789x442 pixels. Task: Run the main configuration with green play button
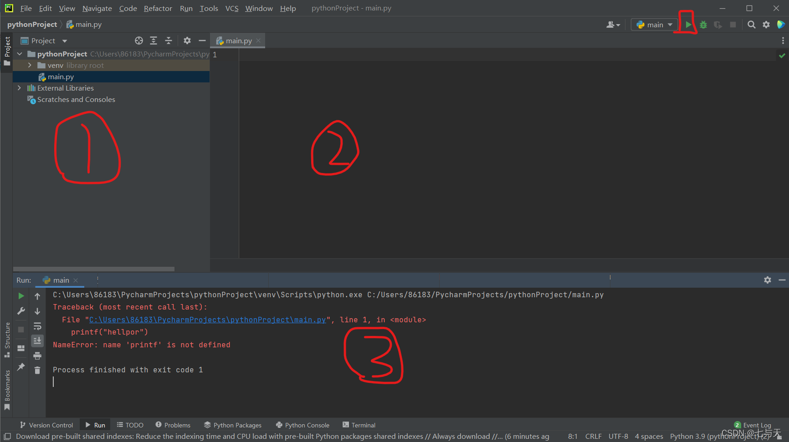pyautogui.click(x=688, y=25)
